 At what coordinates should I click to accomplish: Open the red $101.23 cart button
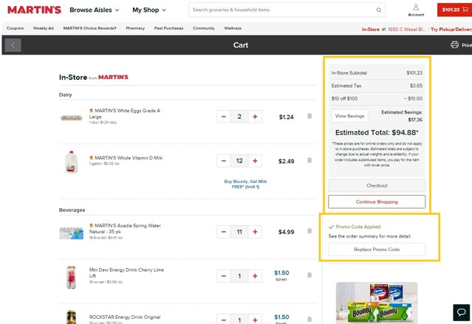(x=454, y=10)
